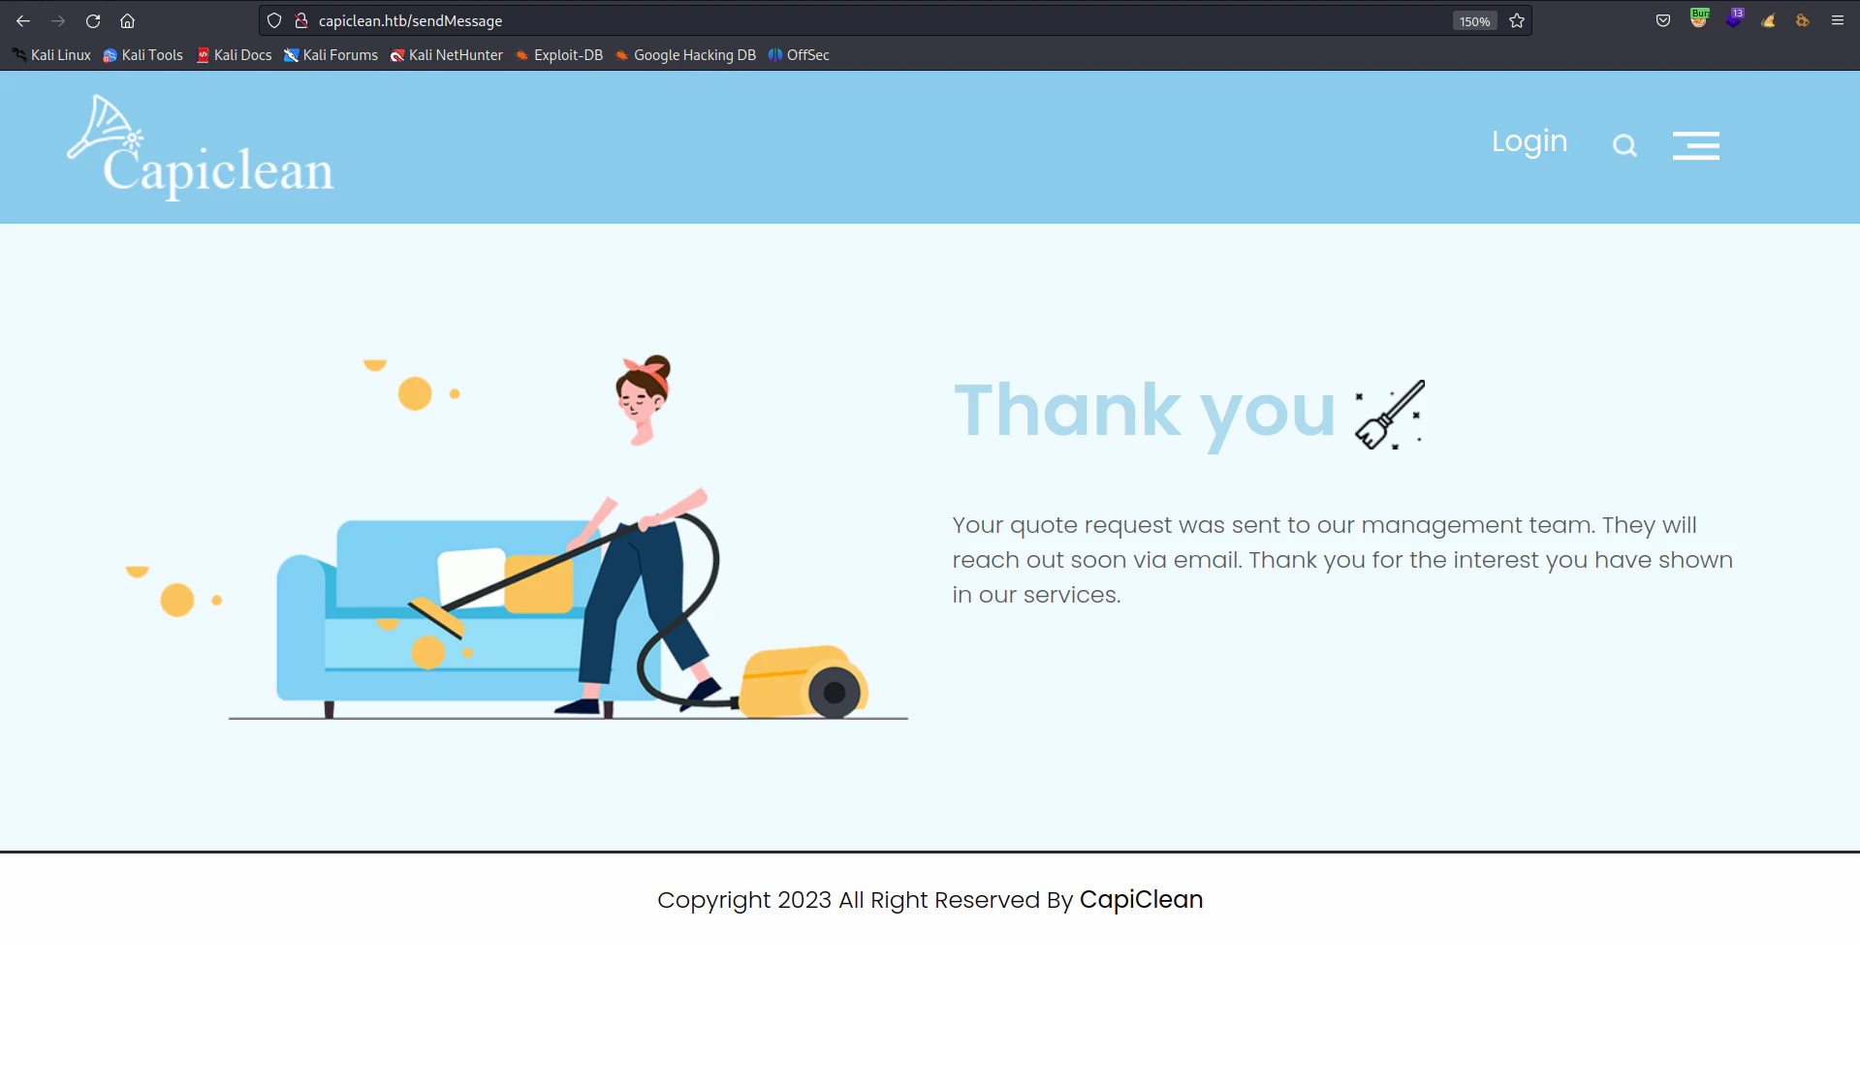
Task: Open the Burp proxy extension icon
Action: point(1699,19)
